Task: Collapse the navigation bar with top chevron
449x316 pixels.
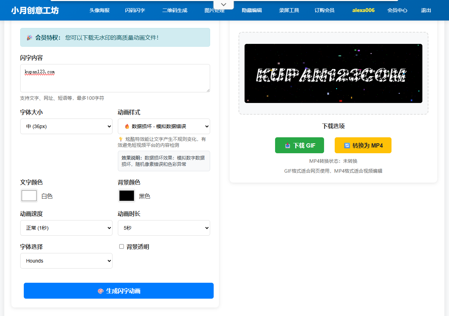Action: 223,4
